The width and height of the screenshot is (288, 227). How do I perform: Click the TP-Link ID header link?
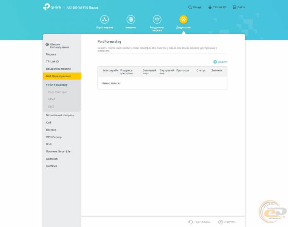[219, 7]
